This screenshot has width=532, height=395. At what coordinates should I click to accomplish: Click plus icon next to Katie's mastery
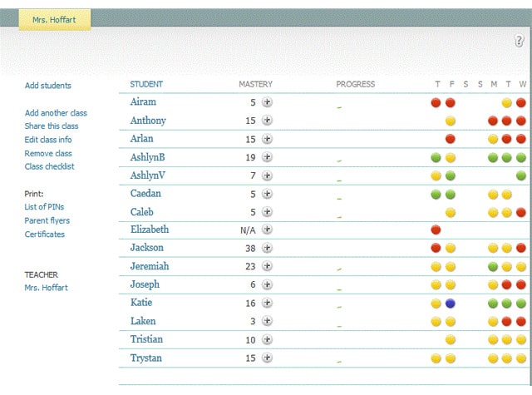(268, 303)
